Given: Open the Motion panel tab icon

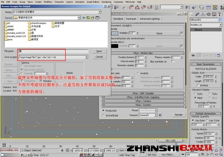Looking at the screenshot, I should 208,14.
